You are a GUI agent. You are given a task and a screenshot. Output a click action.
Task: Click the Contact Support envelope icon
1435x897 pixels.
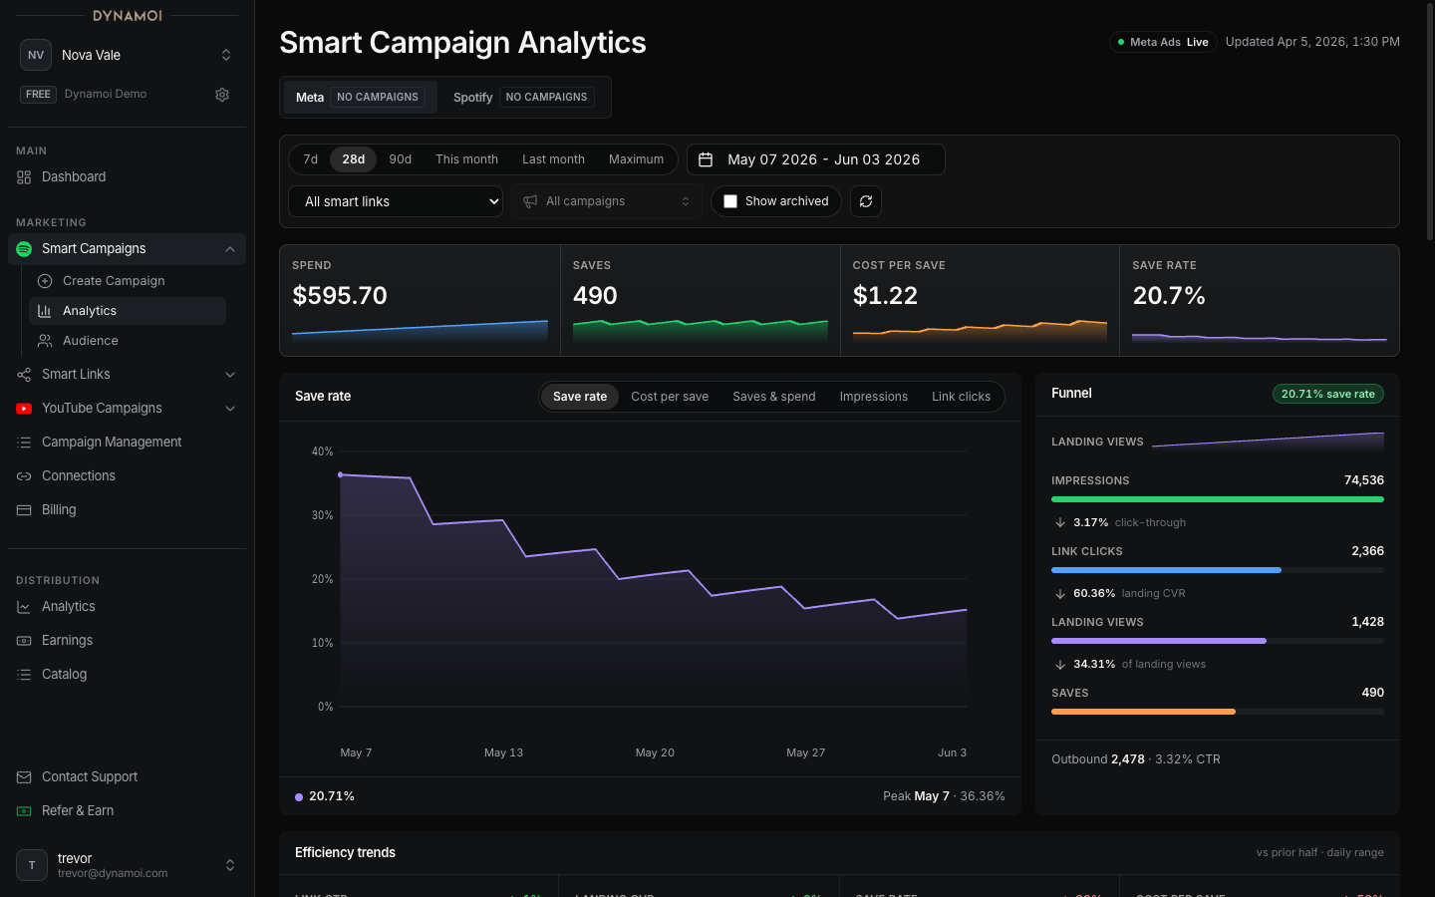click(24, 777)
